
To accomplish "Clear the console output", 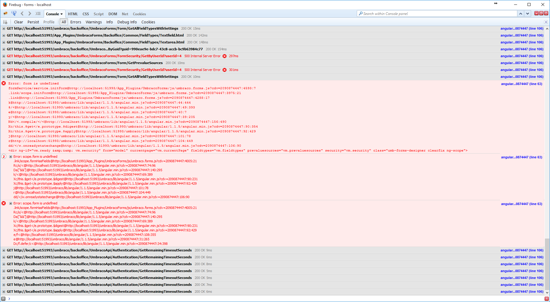I will point(19,22).
